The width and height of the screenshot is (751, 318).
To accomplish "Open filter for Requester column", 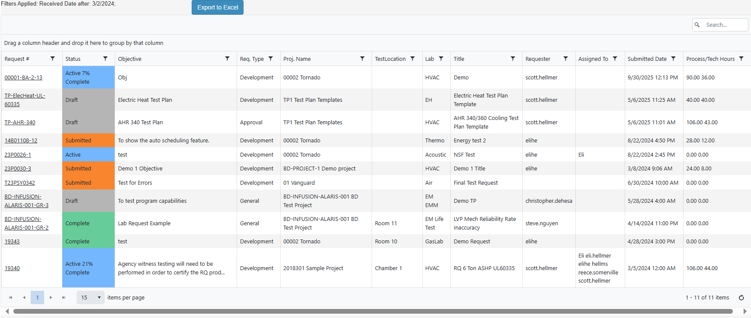I will [x=565, y=59].
